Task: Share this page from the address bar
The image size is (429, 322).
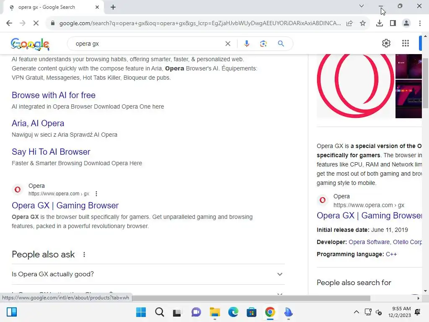Action: pos(349,23)
